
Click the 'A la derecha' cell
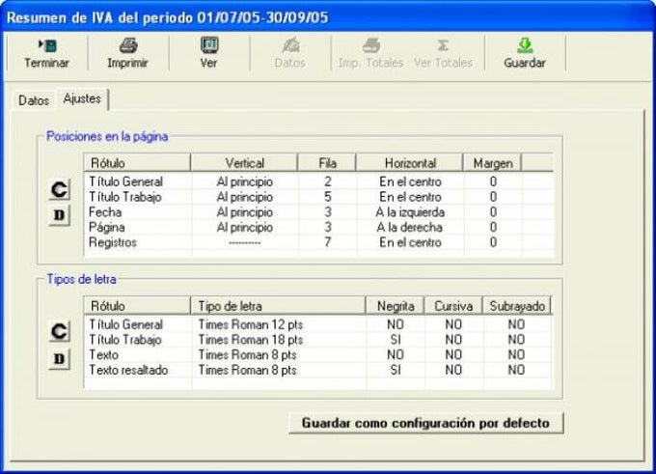click(x=410, y=228)
